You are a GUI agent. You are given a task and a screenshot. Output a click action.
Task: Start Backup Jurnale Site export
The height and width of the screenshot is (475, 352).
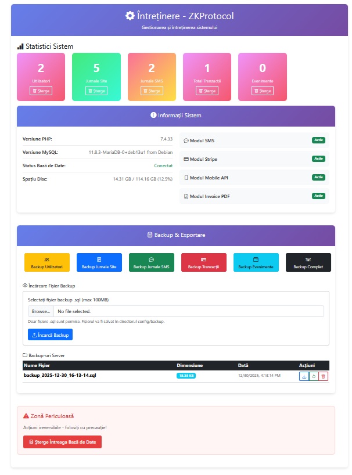point(99,262)
